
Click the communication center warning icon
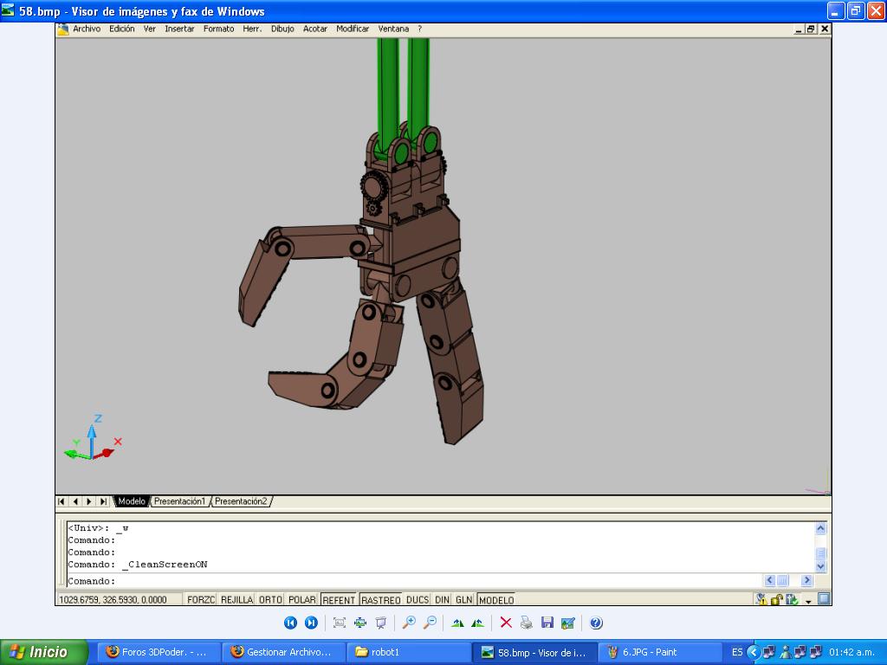coord(761,599)
